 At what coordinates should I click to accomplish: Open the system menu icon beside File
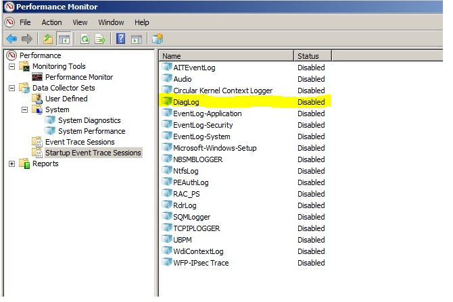click(x=10, y=22)
